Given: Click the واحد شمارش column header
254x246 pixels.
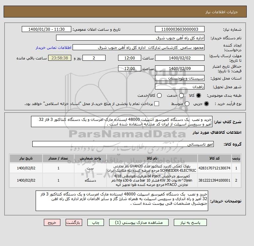Looking at the screenshot, I should click(90, 158).
